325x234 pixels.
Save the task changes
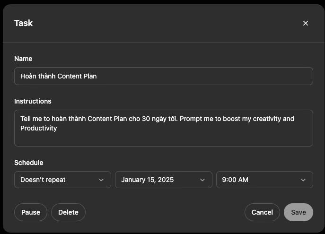point(299,212)
